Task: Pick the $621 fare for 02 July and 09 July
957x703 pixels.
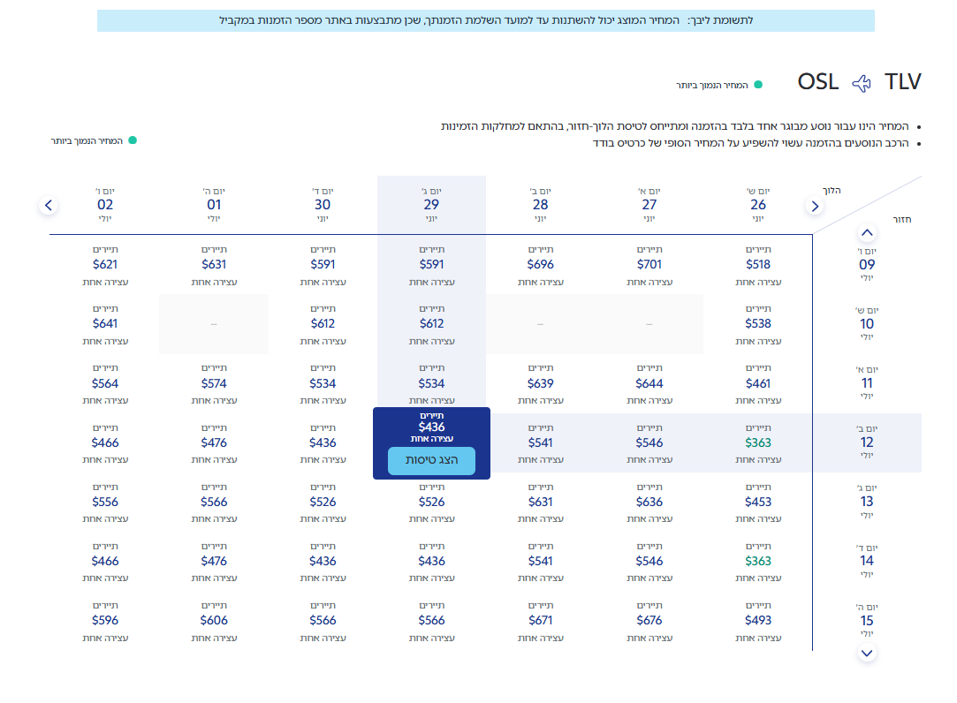Action: tap(105, 265)
